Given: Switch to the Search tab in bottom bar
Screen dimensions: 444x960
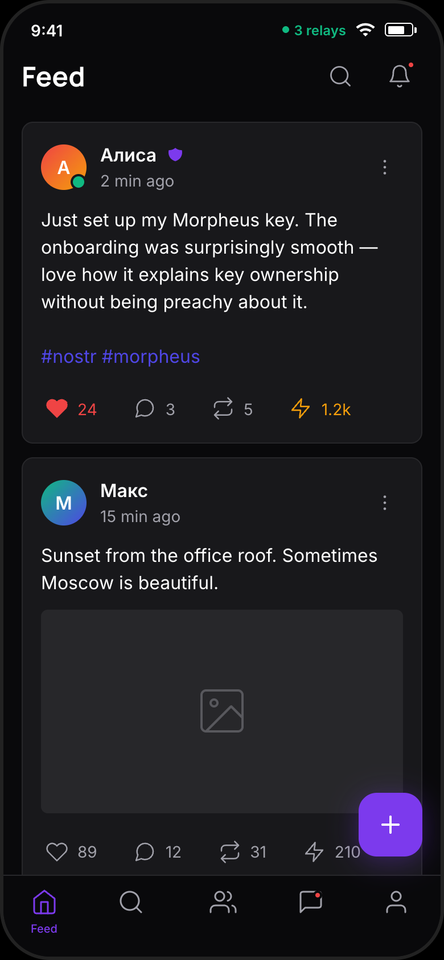Looking at the screenshot, I should [x=131, y=902].
